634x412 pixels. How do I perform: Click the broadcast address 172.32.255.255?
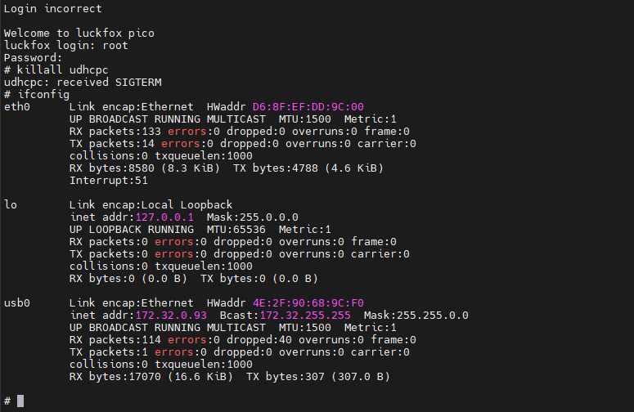305,316
